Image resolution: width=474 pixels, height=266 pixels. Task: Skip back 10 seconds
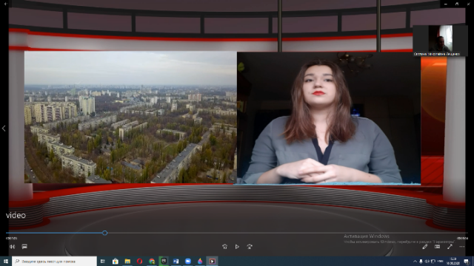coord(224,247)
